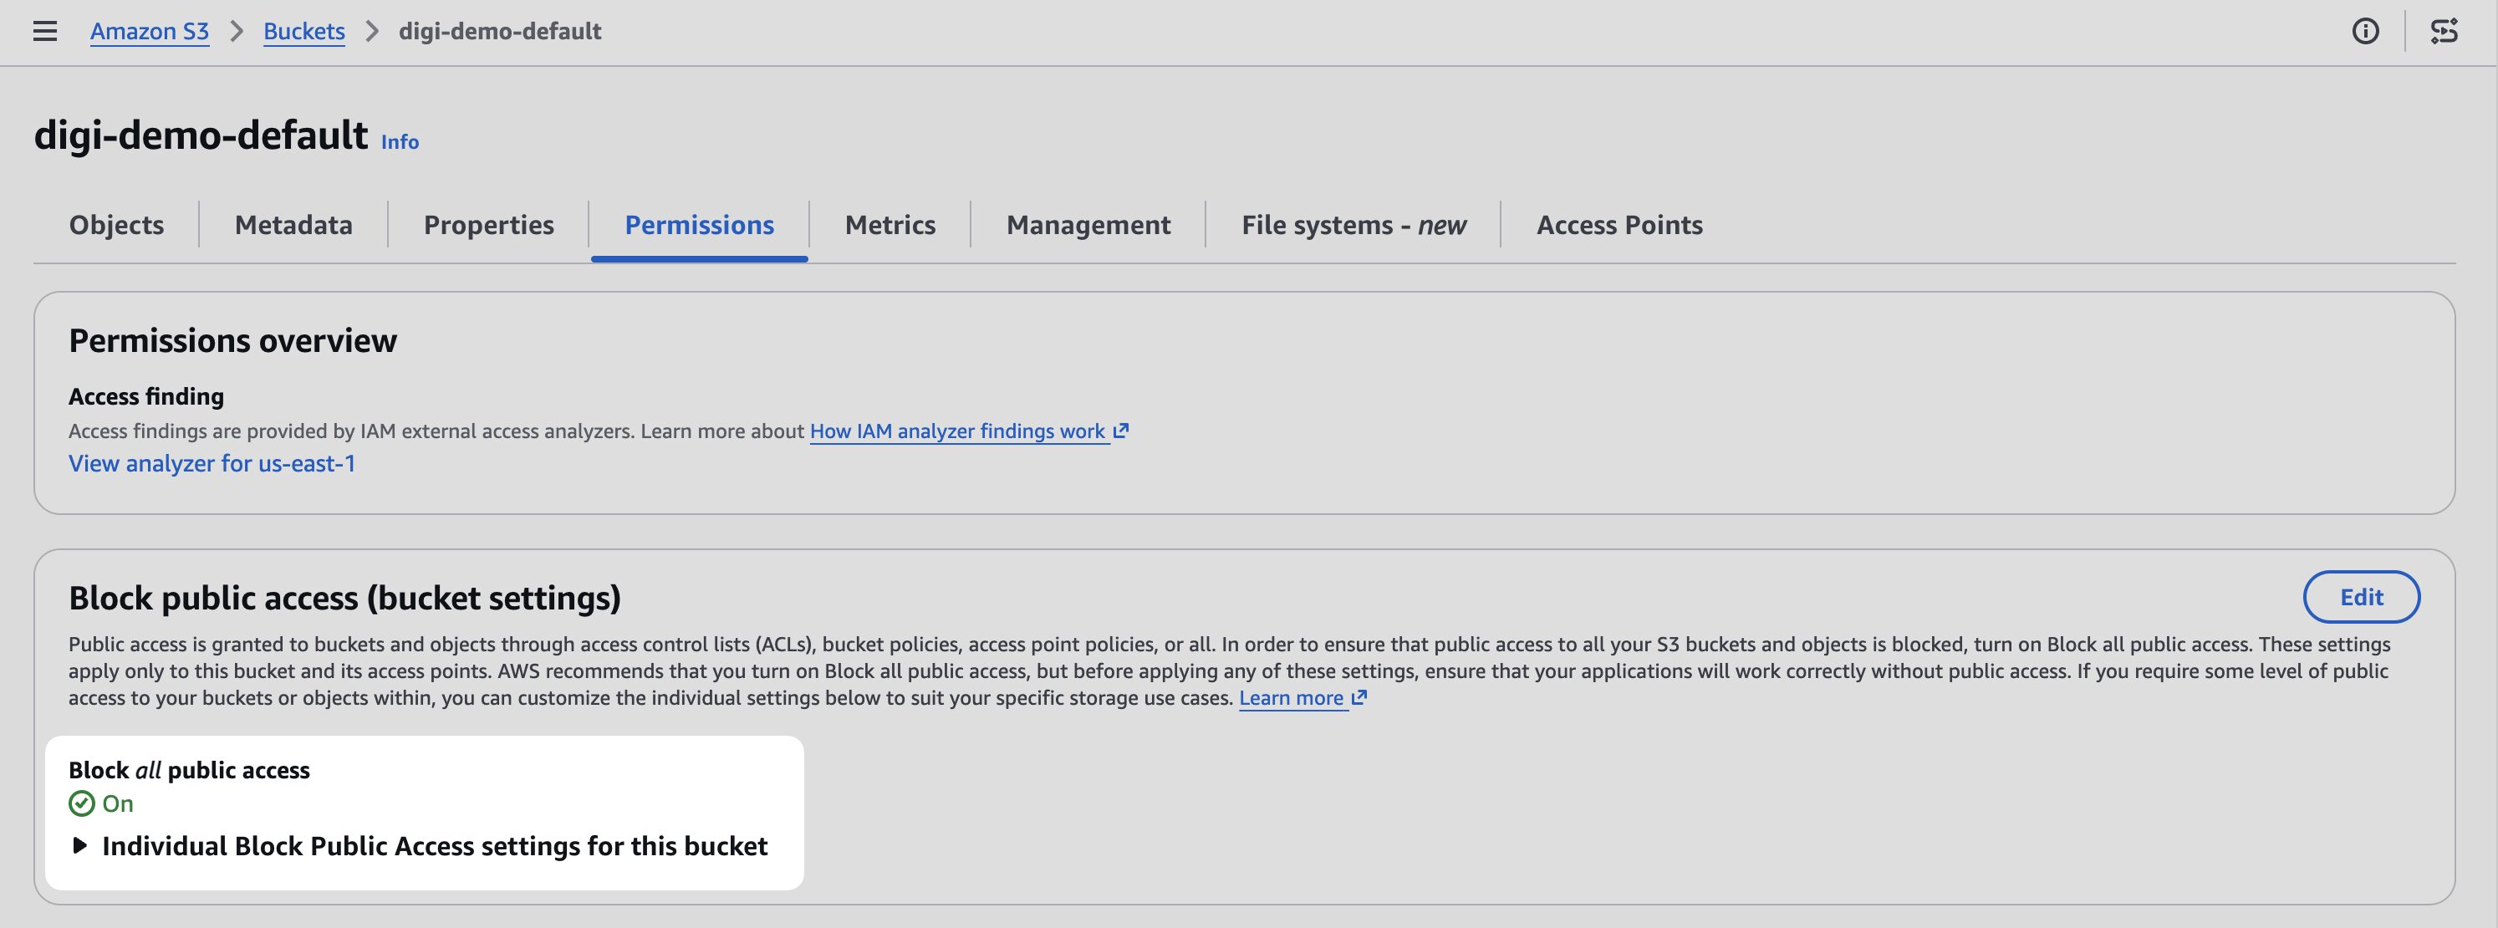The height and width of the screenshot is (928, 2498).
Task: Go to the Properties tab
Action: pos(489,225)
